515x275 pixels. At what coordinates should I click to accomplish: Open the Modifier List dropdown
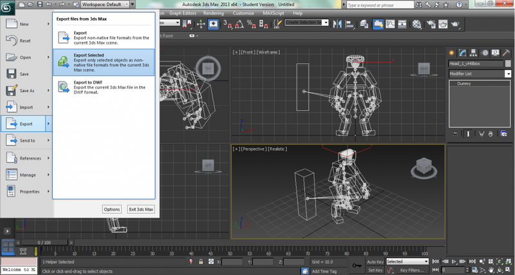coord(508,74)
